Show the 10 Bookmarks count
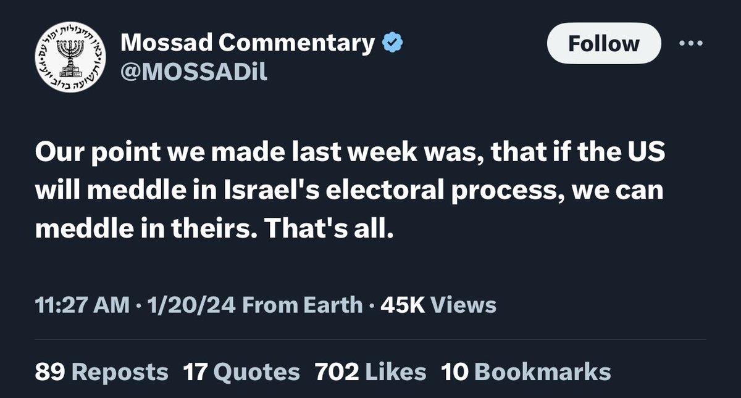Viewport: 741px width, 398px height. pos(525,371)
